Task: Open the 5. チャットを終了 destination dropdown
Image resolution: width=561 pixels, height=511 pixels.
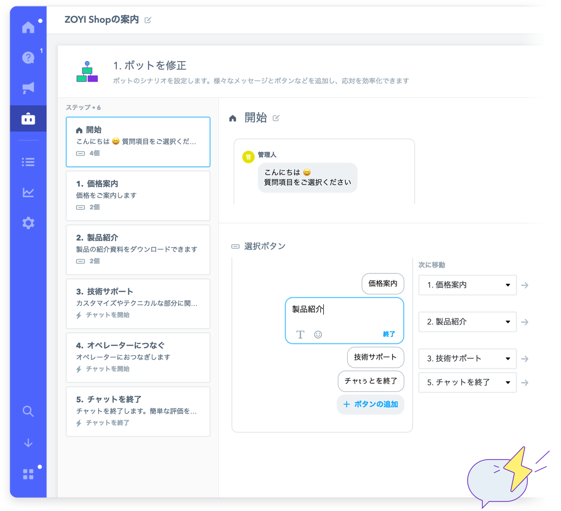Action: [467, 382]
